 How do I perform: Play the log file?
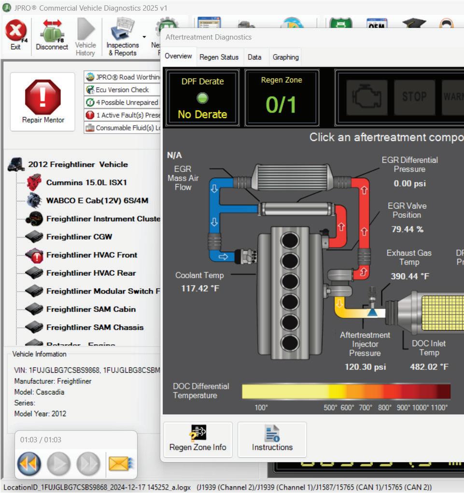[x=58, y=464]
